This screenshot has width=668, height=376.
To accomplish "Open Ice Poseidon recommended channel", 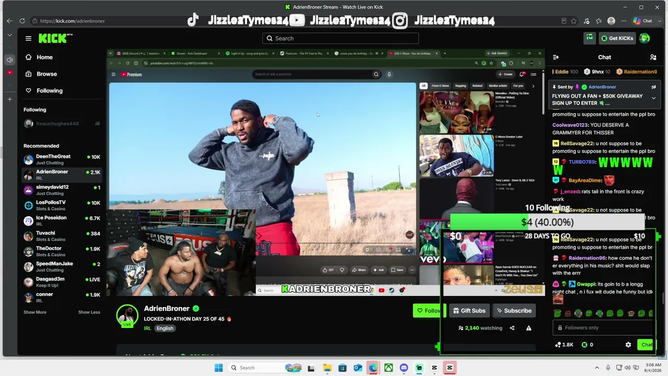I will [x=62, y=220].
